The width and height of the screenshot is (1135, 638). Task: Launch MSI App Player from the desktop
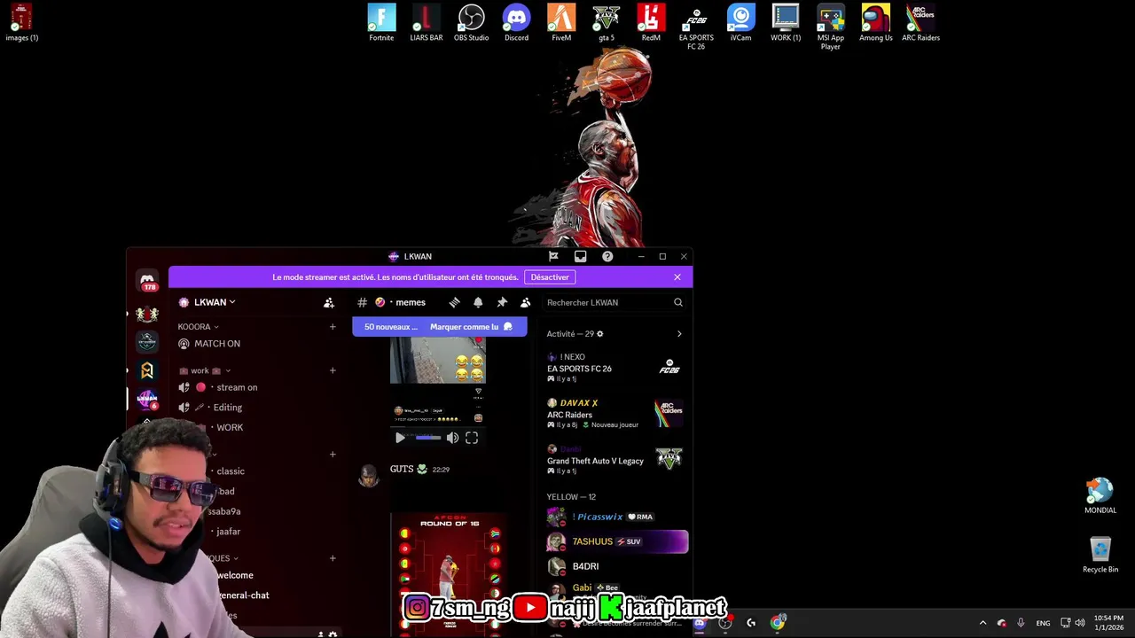coord(831,27)
